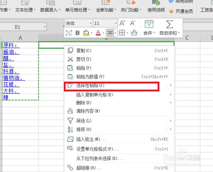
Task: Open the 合并 dropdown arrow
Action: tap(154, 33)
